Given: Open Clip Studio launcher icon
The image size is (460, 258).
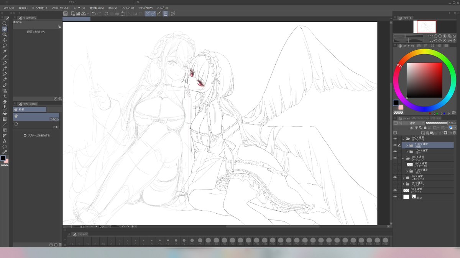Looking at the screenshot, I should click(66, 14).
